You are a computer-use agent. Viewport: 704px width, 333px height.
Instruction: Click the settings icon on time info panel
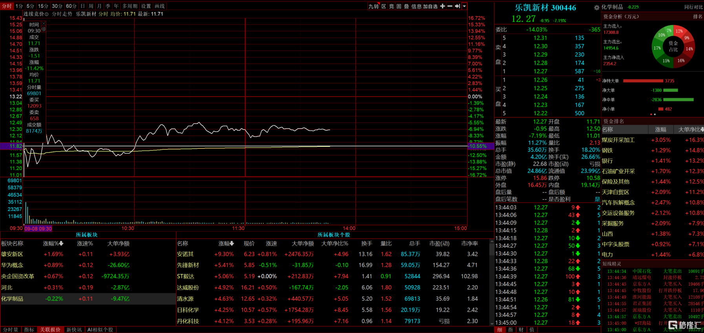pyautogui.click(x=44, y=29)
